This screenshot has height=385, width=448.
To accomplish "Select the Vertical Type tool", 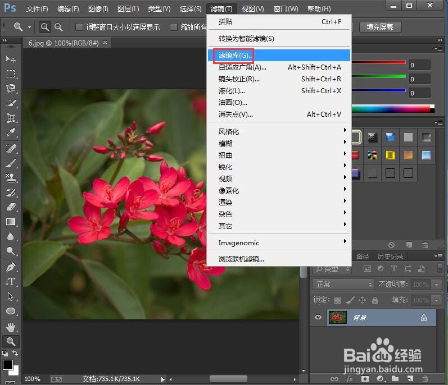I will click(11, 282).
